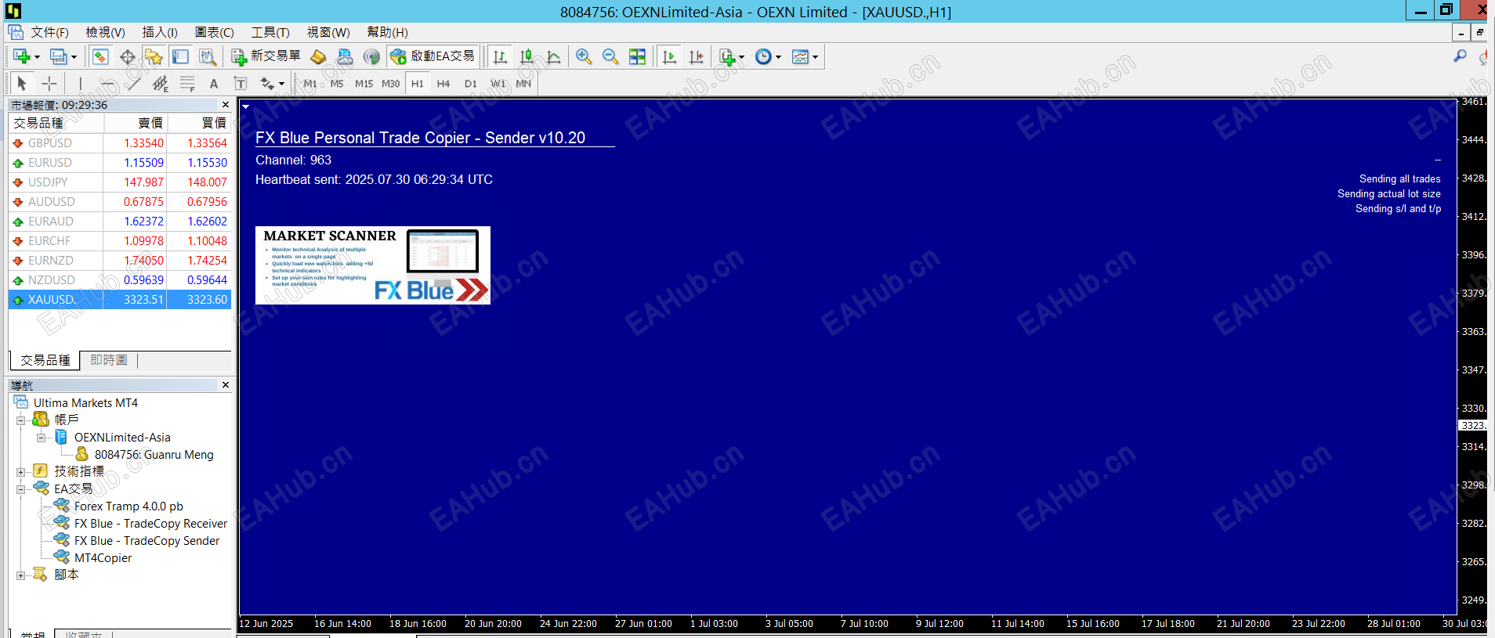Select the crosshair tool
Image resolution: width=1495 pixels, height=638 pixels.
pyautogui.click(x=49, y=83)
